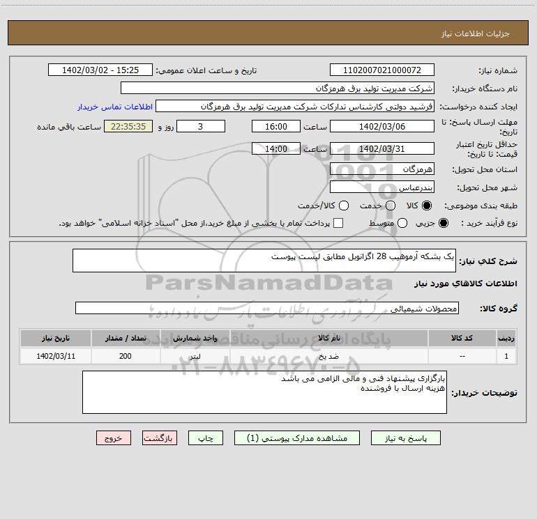Select the متوسط purchase type radio
This screenshot has height=519, width=537.
click(402, 223)
